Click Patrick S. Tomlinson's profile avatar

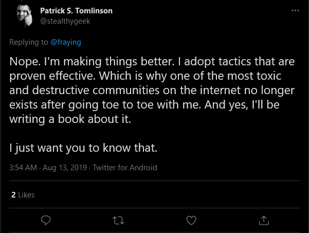(25, 16)
